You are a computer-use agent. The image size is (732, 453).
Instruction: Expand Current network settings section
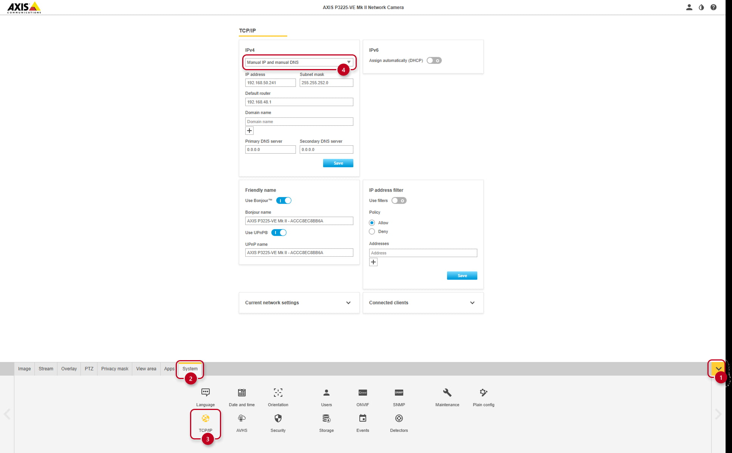299,303
